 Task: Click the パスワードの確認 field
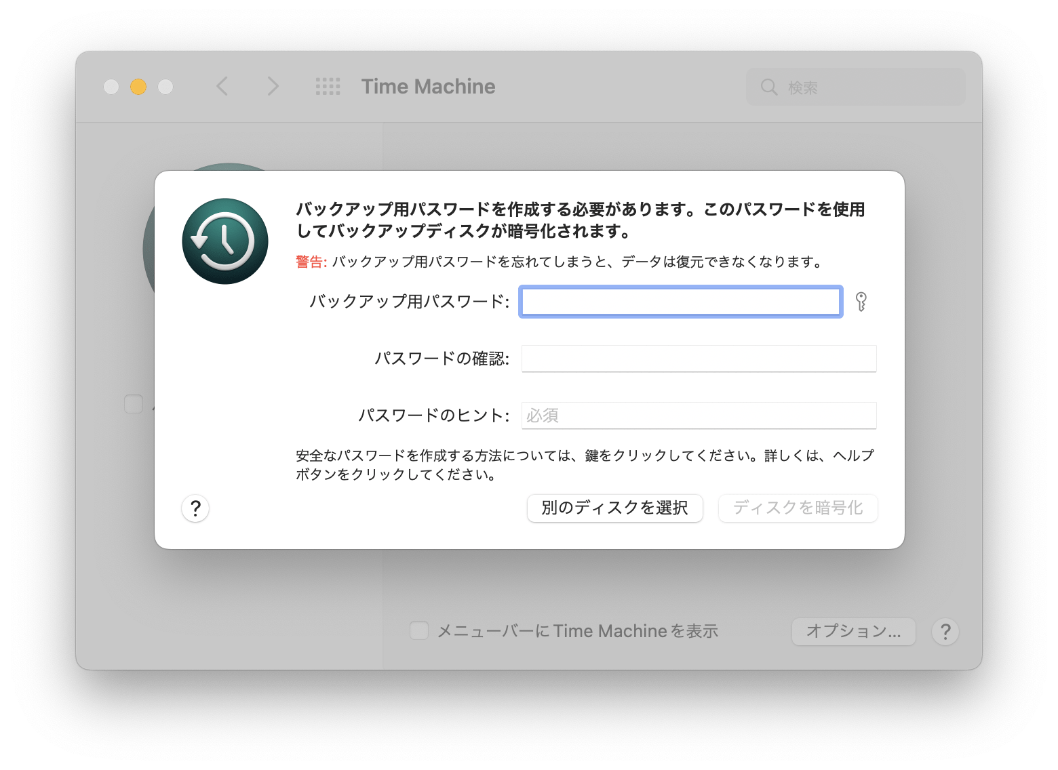pyautogui.click(x=699, y=359)
